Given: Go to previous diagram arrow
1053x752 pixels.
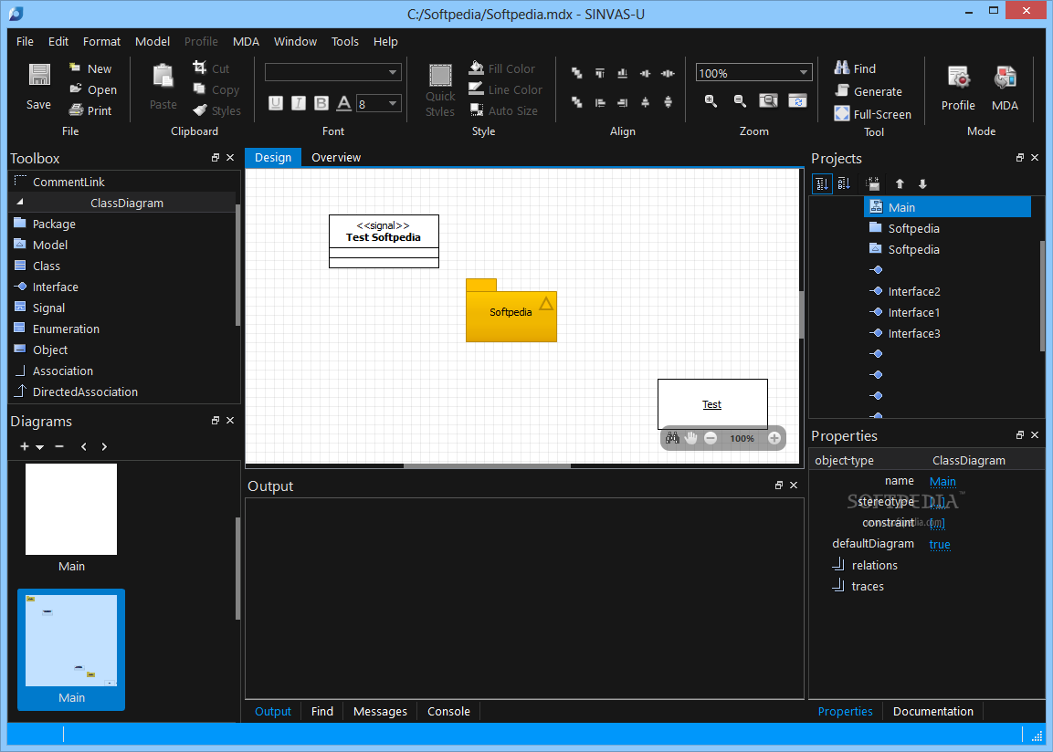Looking at the screenshot, I should [83, 447].
